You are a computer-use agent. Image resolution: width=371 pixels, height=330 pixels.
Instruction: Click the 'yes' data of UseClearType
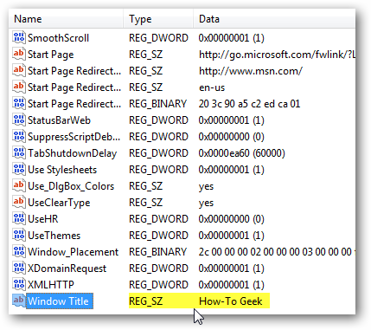pos(206,204)
